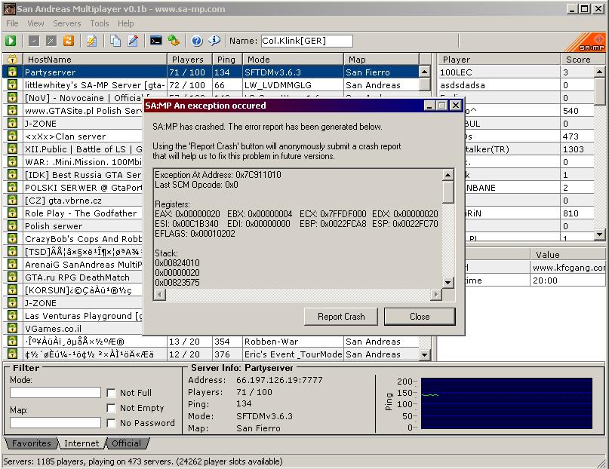This screenshot has width=609, height=469.
Task: Click the crash report scroll right arrow
Action: [x=436, y=295]
